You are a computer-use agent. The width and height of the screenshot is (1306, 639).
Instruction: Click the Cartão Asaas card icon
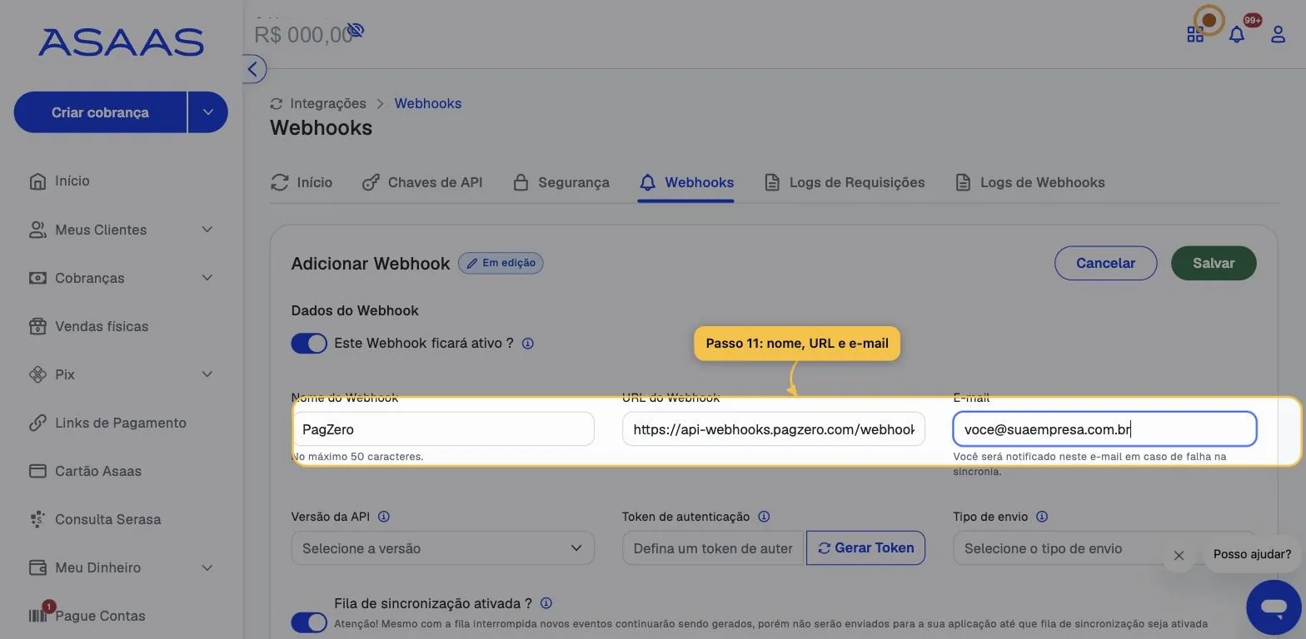[37, 471]
